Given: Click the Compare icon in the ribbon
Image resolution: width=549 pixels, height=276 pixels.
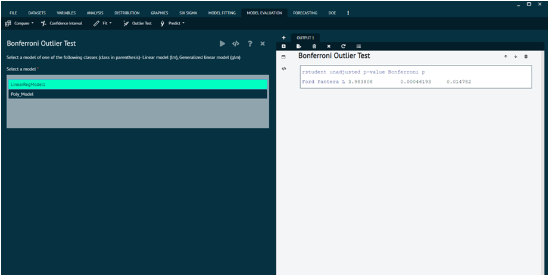Looking at the screenshot, I should [8, 23].
